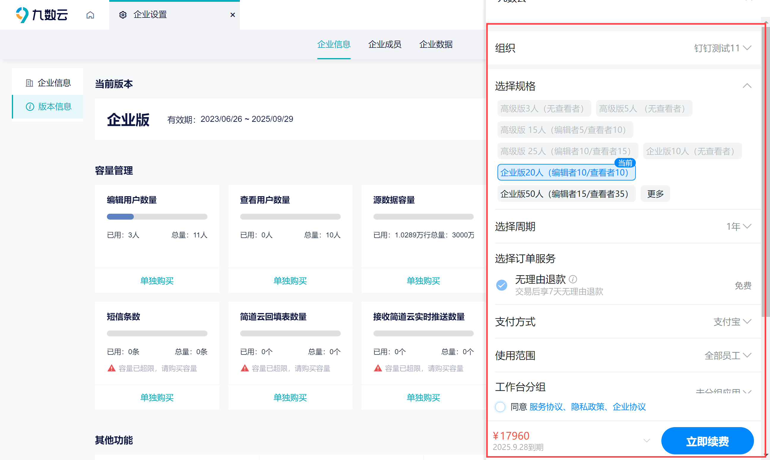Image resolution: width=770 pixels, height=460 pixels.
Task: Click the gear icon on 企业设置 tab
Action: [123, 15]
